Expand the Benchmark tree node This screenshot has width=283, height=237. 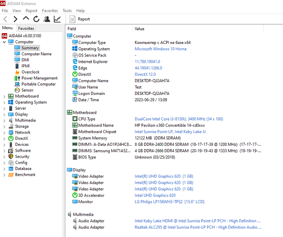click(x=4, y=175)
